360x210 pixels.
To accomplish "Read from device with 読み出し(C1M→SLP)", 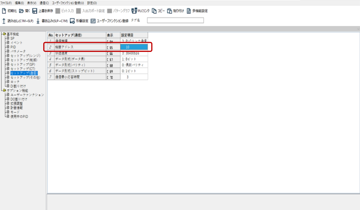I will [4, 21].
